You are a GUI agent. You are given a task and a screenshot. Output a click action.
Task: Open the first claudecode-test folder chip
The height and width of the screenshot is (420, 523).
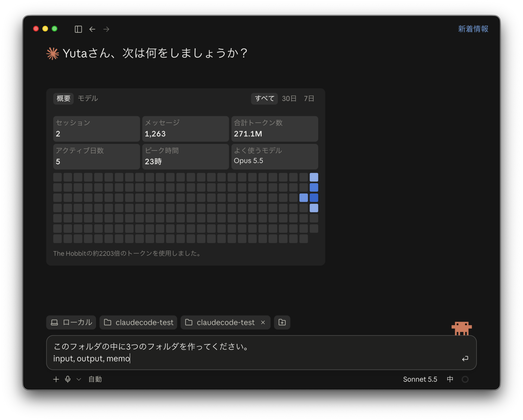(x=138, y=322)
